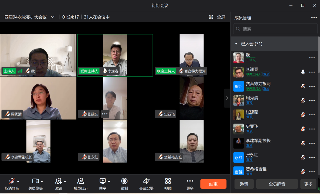Toggle 史亚飞 microphone in member list

303,129
